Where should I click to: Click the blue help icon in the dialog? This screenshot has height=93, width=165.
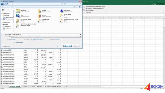pos(80,7)
